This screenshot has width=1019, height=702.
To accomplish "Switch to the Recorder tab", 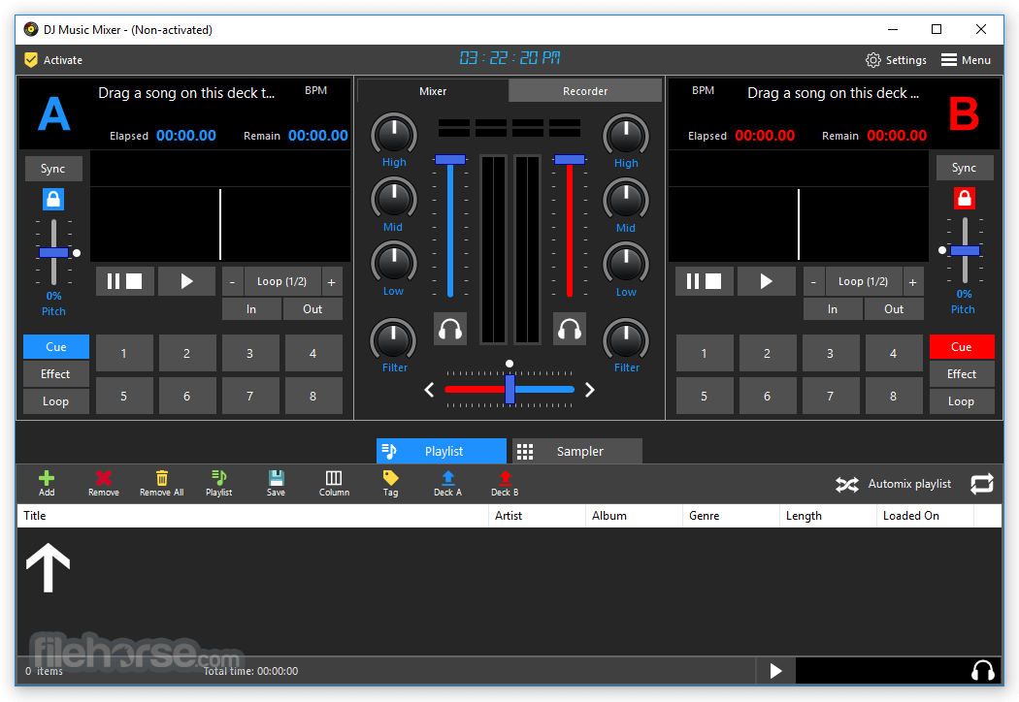I will pos(585,91).
